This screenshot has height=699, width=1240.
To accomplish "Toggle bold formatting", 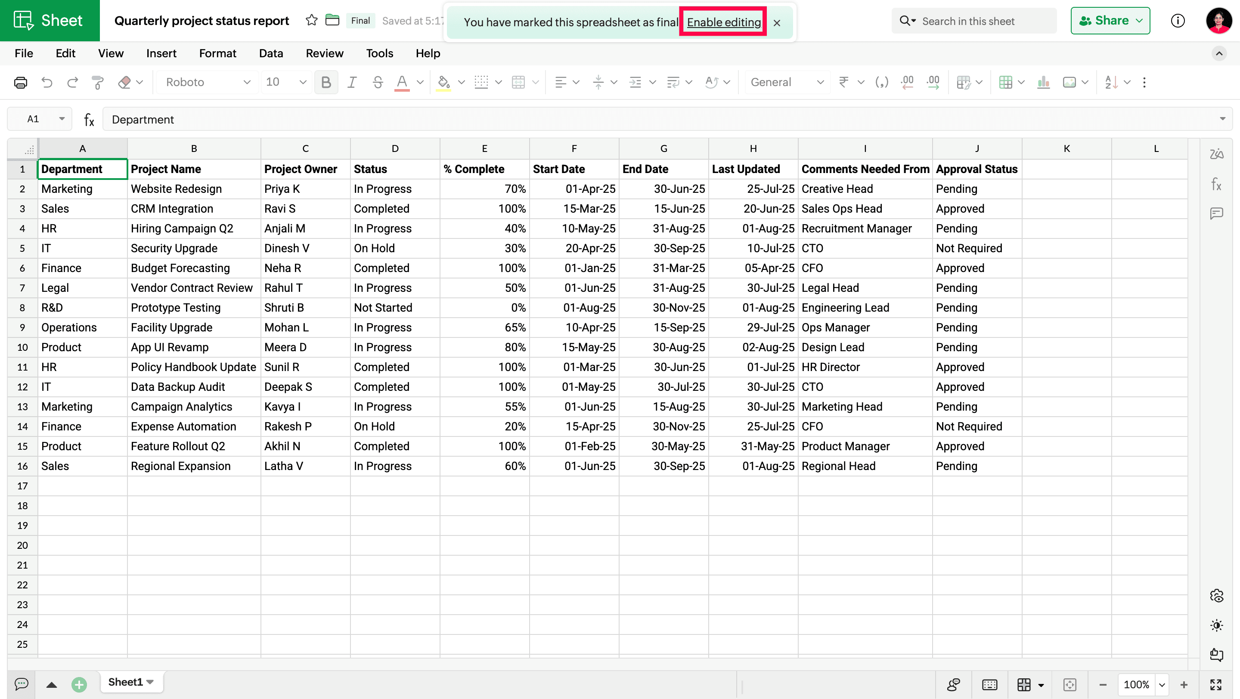I will pyautogui.click(x=326, y=82).
